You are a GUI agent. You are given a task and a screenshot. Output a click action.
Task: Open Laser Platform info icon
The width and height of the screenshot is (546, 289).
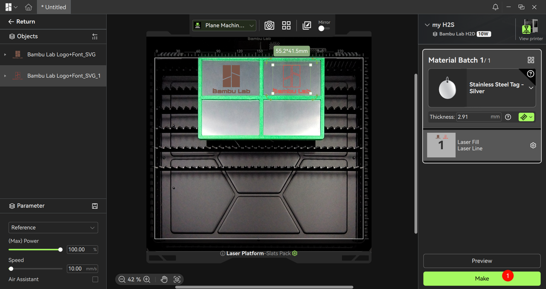(x=223, y=254)
